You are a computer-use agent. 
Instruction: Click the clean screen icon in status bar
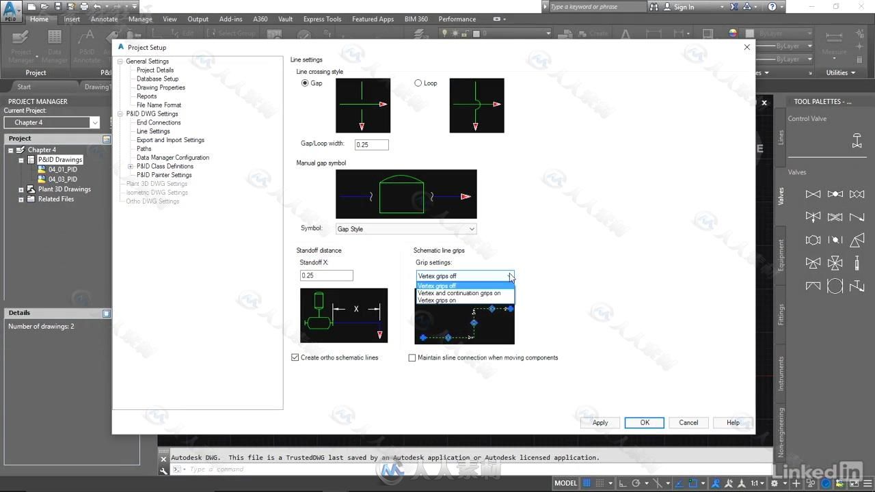click(x=855, y=483)
